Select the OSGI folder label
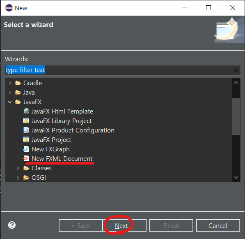 [39, 178]
